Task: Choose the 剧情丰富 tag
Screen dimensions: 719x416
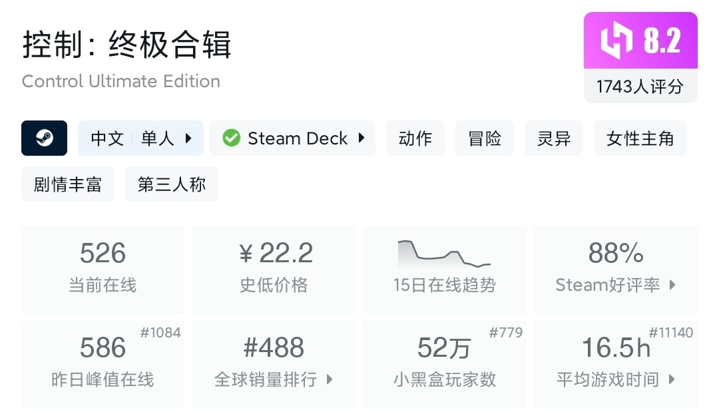Action: (x=68, y=184)
